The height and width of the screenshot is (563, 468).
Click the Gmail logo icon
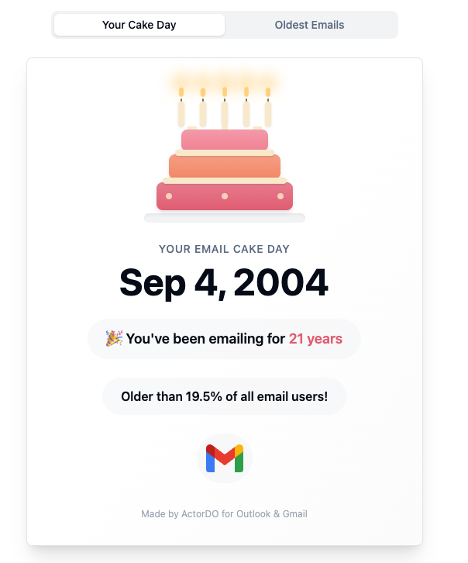coord(225,458)
